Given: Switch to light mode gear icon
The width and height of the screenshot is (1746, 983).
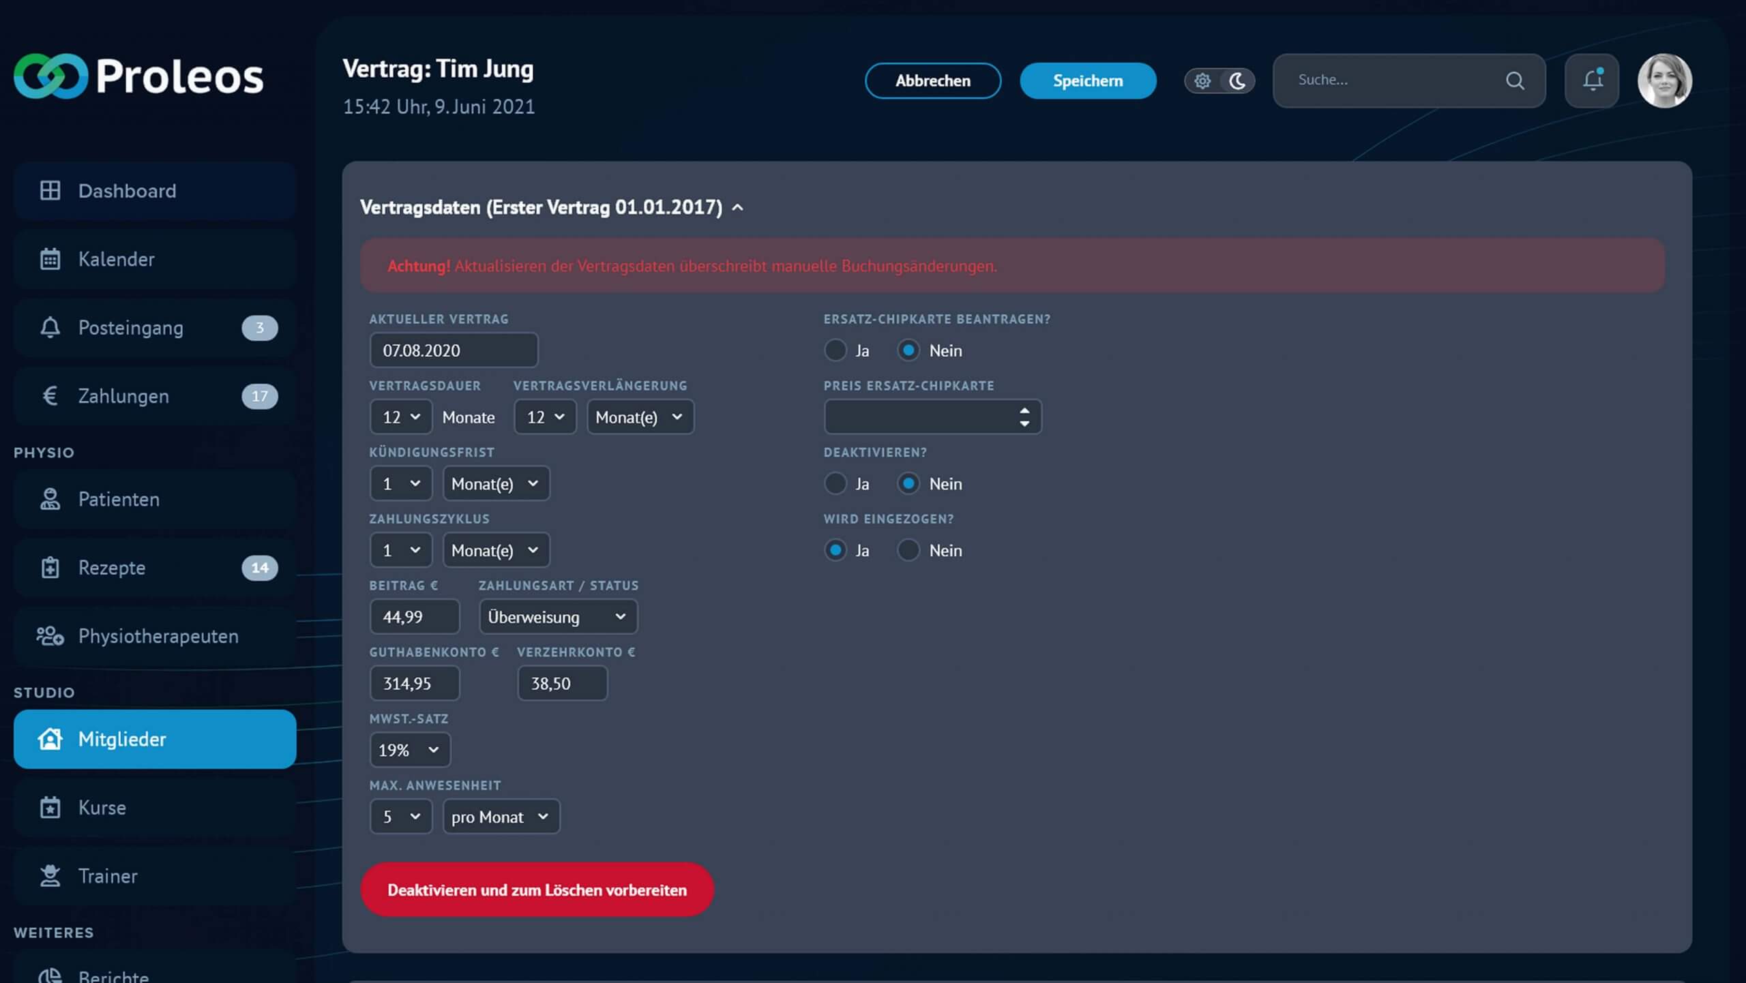Looking at the screenshot, I should (x=1202, y=81).
